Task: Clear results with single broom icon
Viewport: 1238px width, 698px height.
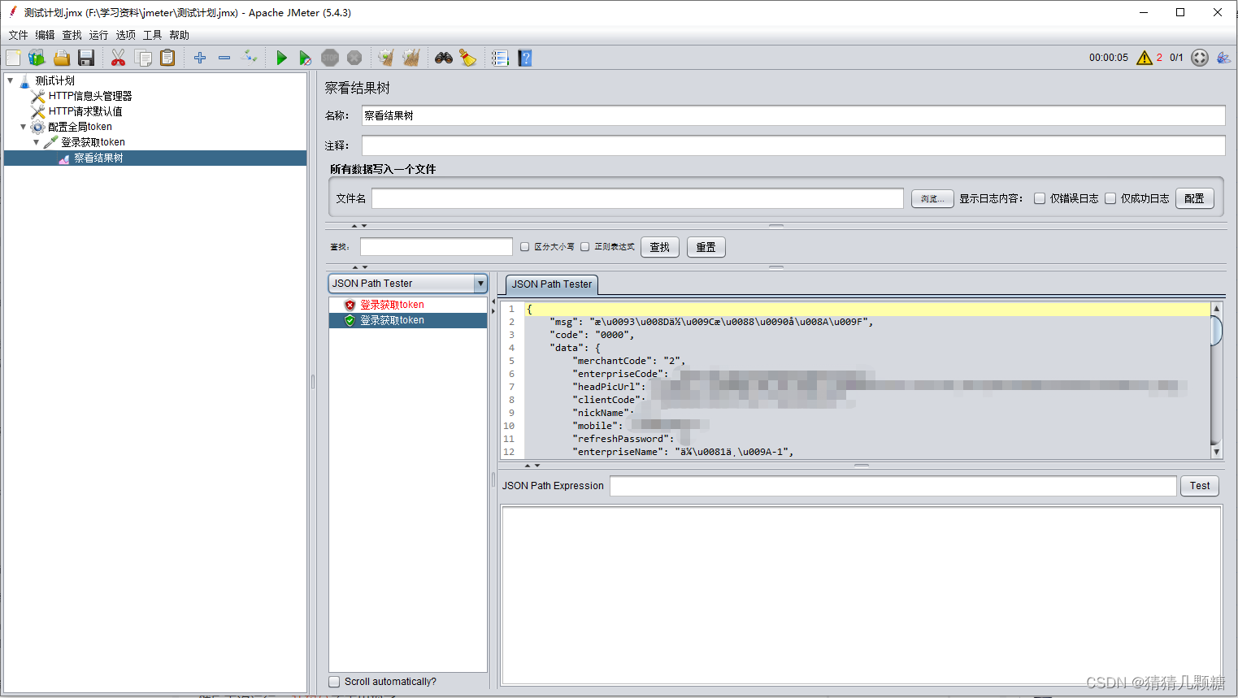Action: coord(386,58)
